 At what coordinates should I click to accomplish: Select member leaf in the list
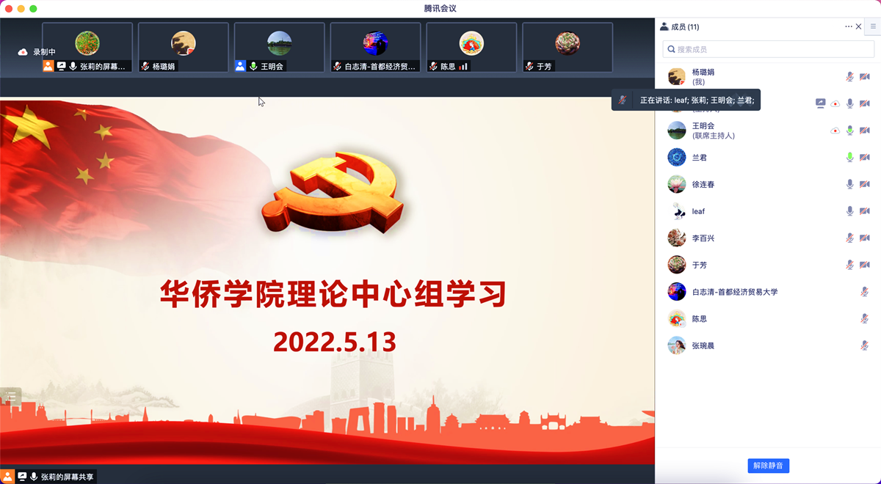pos(768,211)
